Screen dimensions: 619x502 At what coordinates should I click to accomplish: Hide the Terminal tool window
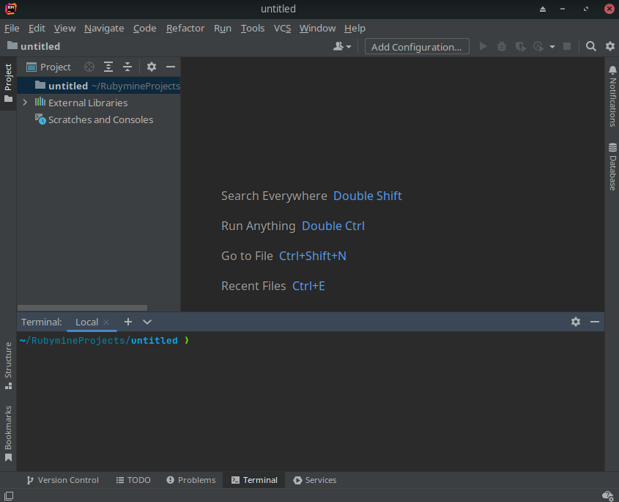(595, 322)
